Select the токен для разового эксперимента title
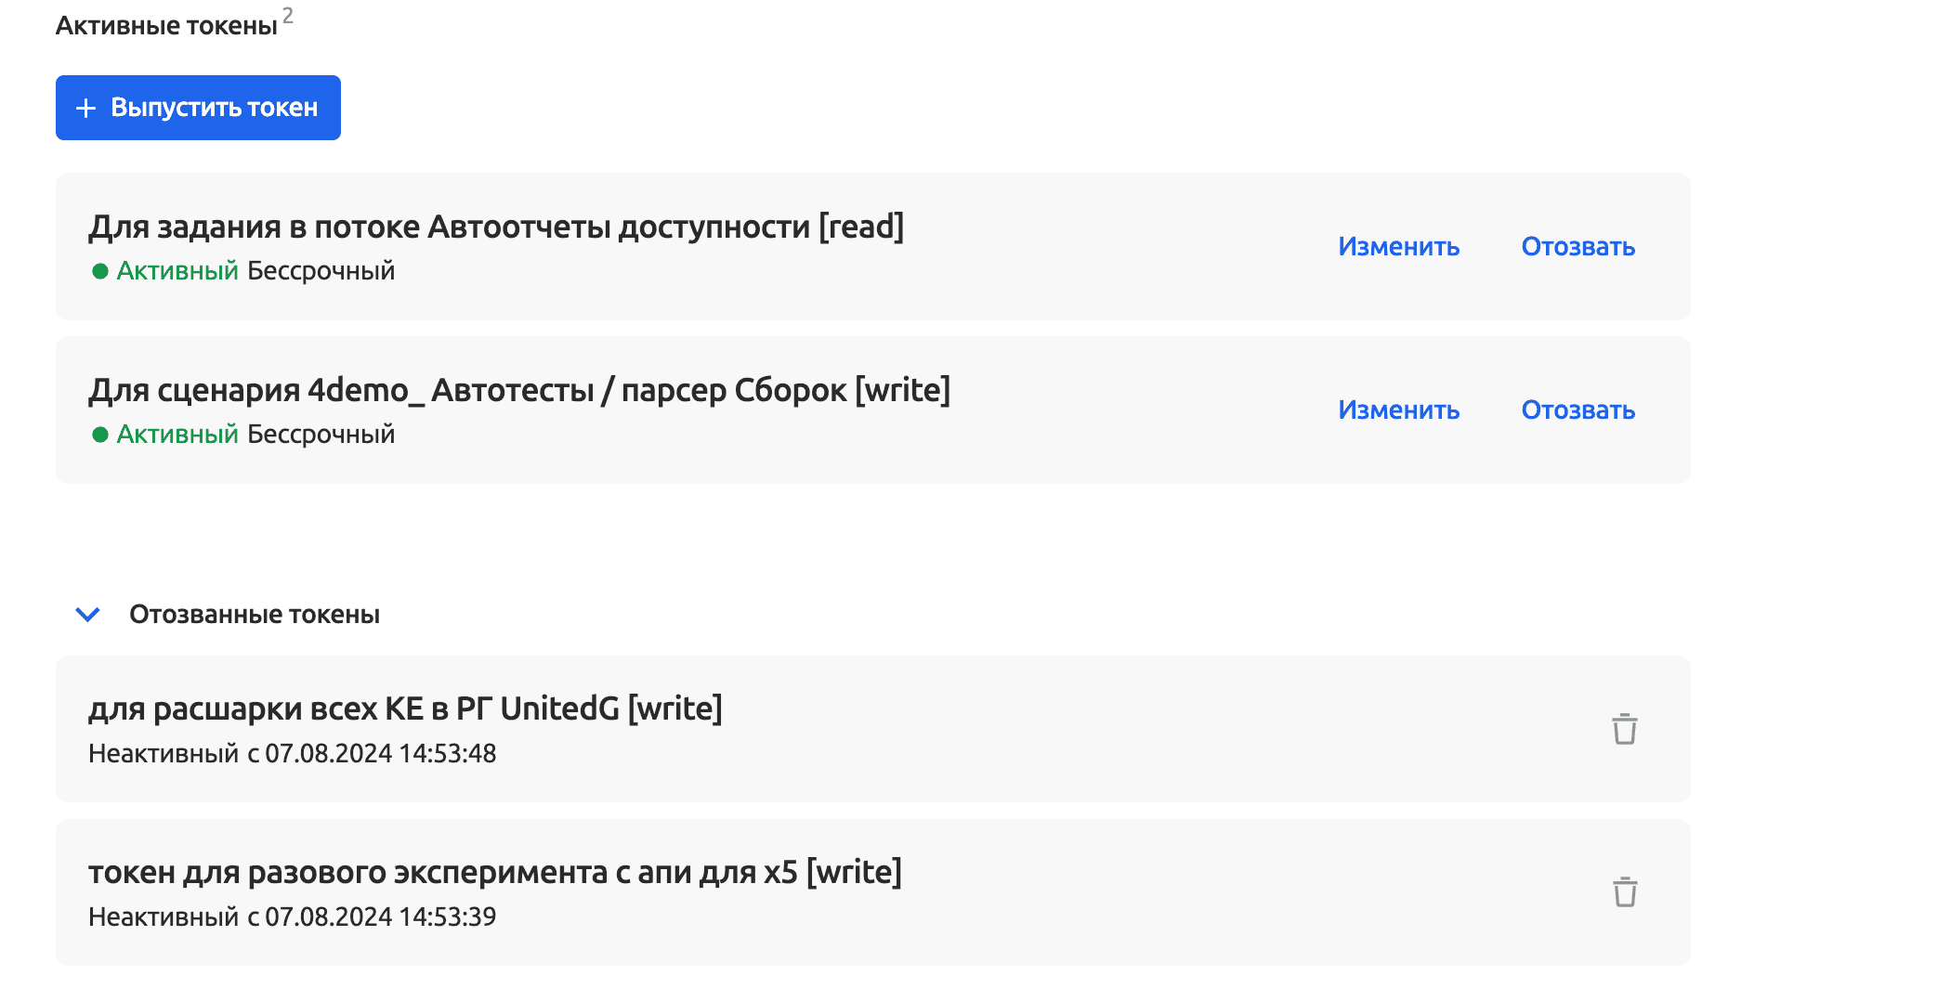This screenshot has height=988, width=1951. (494, 872)
